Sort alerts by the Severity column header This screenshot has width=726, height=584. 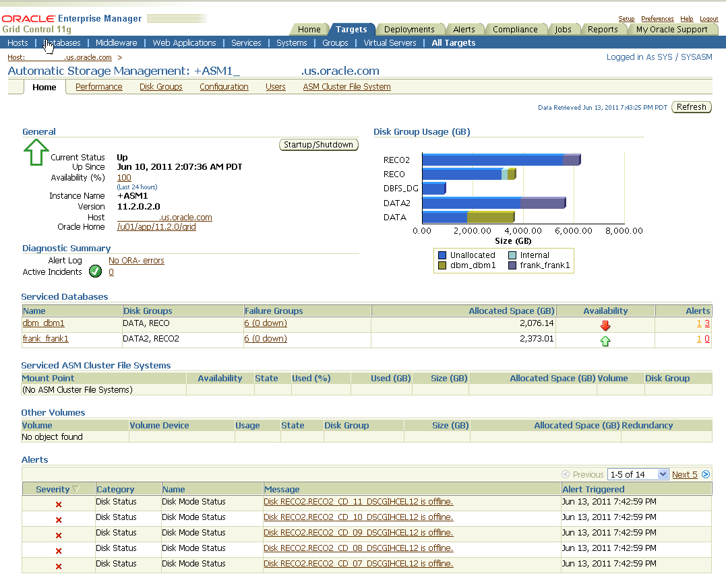(53, 490)
